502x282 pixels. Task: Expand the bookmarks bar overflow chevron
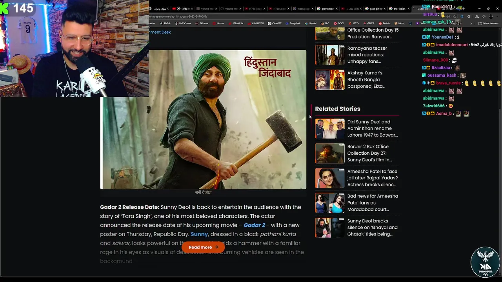pos(471,23)
